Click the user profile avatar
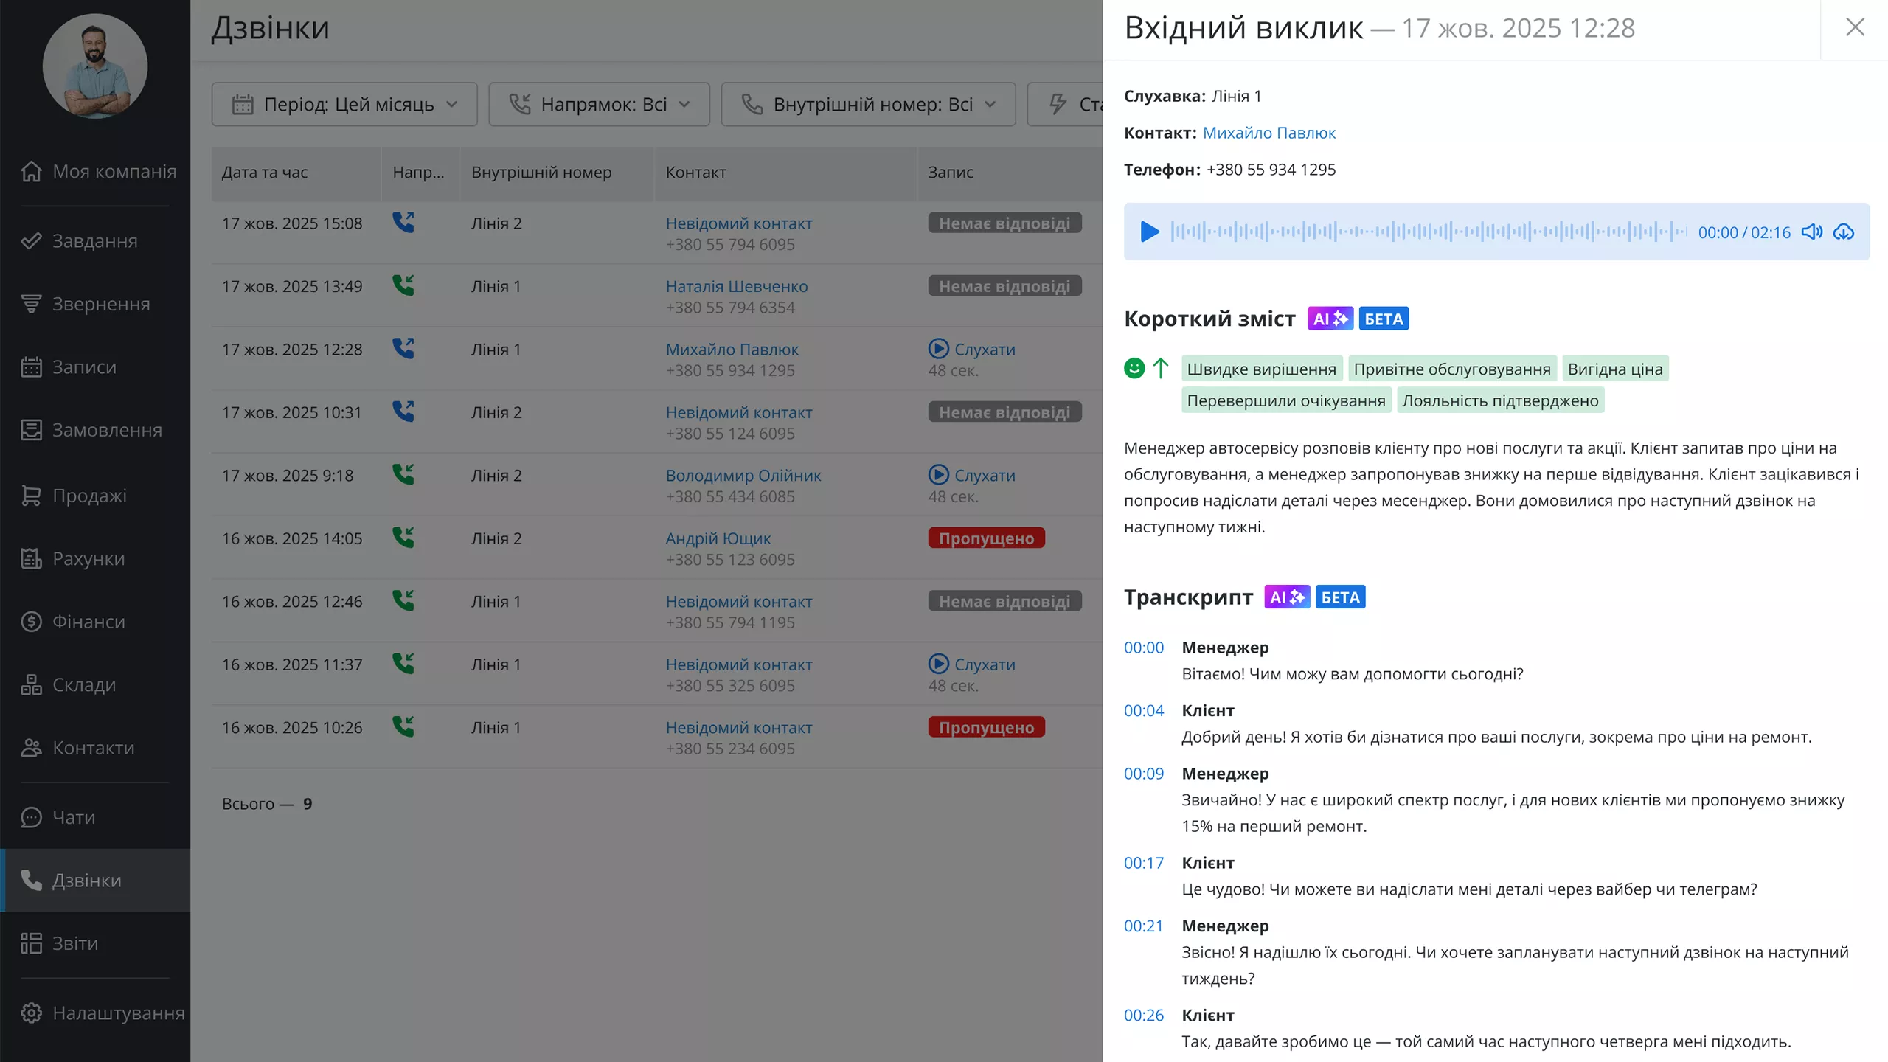Screen dimensions: 1888x1062 [x=95, y=66]
